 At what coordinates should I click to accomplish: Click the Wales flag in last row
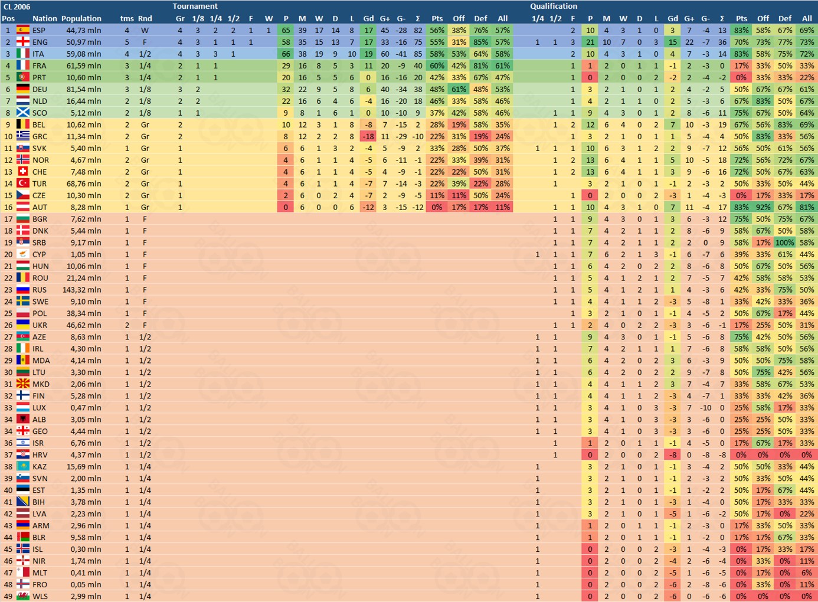point(23,596)
